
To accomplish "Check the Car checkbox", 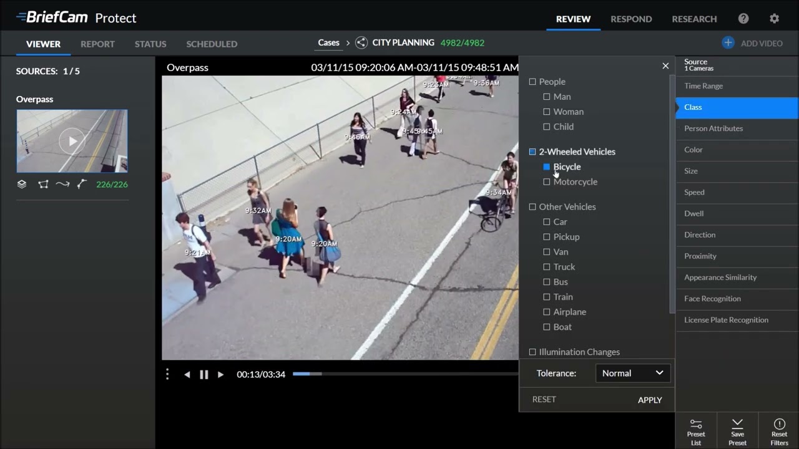I will pyautogui.click(x=547, y=221).
